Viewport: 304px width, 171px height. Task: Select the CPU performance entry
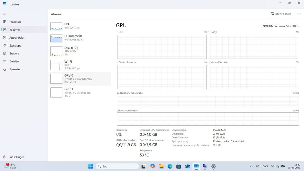pyautogui.click(x=80, y=26)
